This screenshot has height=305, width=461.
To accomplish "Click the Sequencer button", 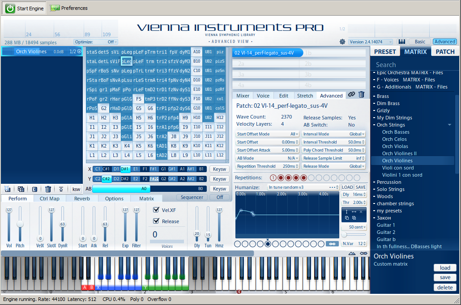I will point(192,198).
